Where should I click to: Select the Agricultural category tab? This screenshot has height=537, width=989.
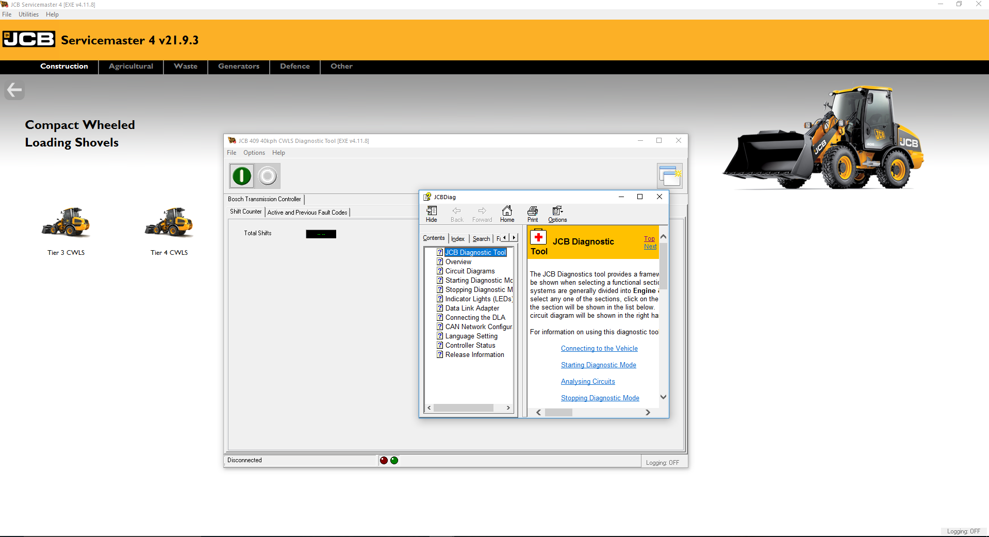coord(130,67)
